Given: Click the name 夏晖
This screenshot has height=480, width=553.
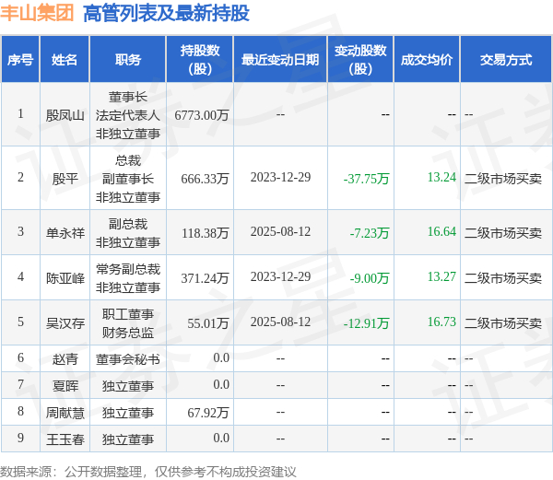Looking at the screenshot, I should [x=65, y=386].
